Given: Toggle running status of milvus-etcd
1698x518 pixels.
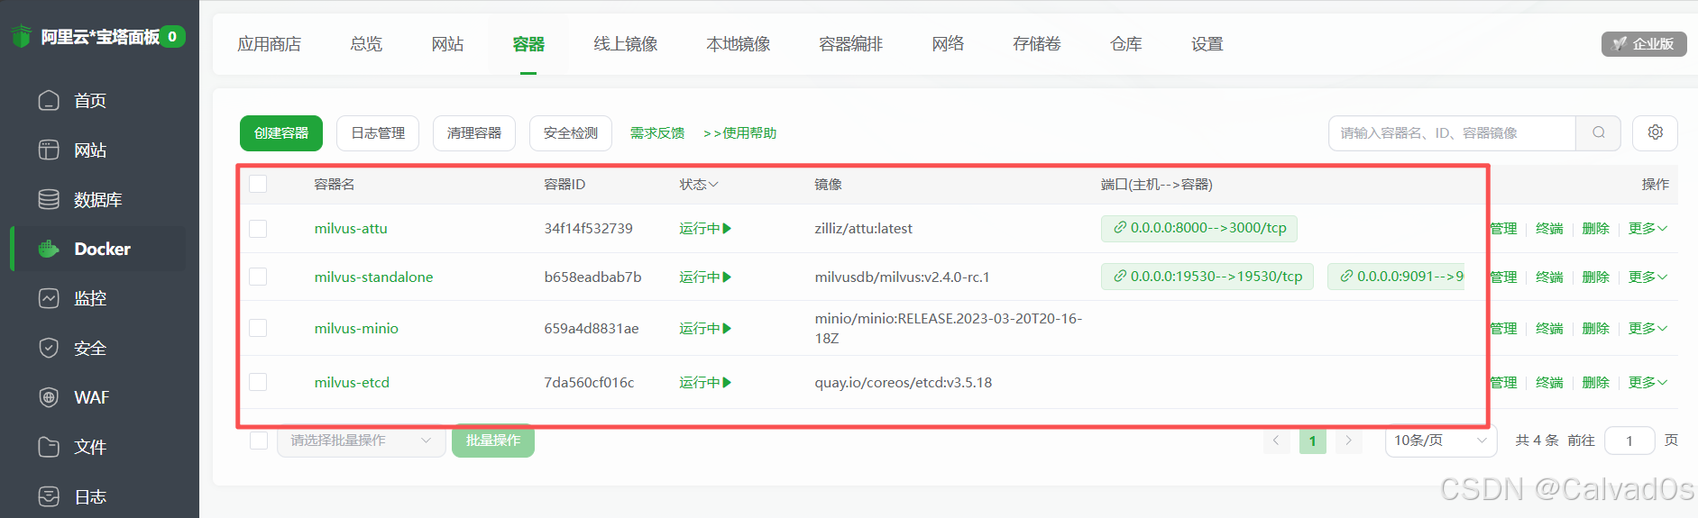Looking at the screenshot, I should pyautogui.click(x=705, y=382).
